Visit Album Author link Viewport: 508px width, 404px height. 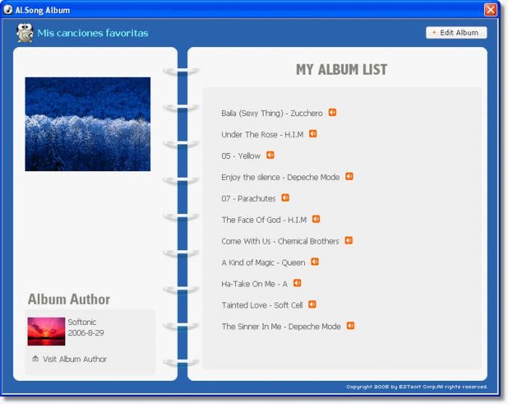(x=75, y=359)
